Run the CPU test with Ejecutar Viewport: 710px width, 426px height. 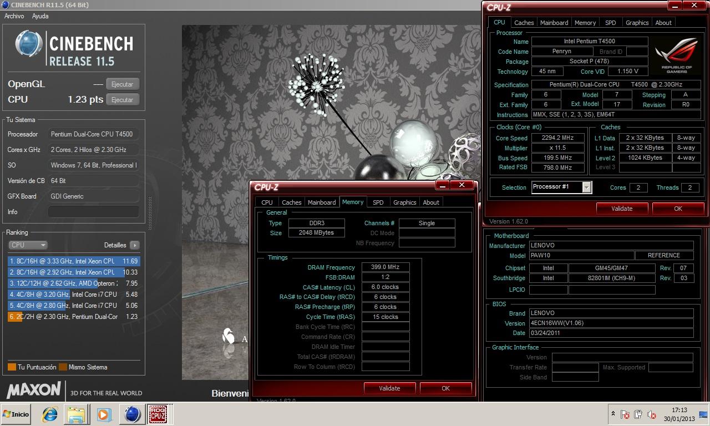(122, 100)
